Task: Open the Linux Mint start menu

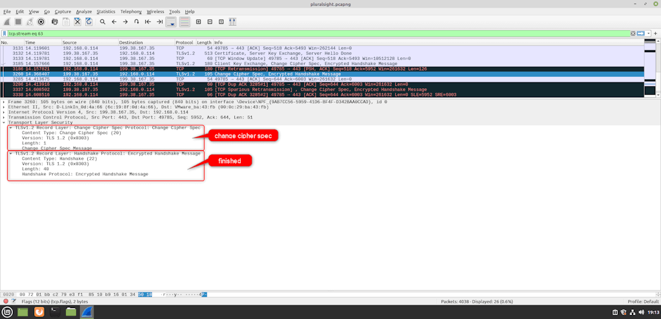Action: pyautogui.click(x=6, y=313)
